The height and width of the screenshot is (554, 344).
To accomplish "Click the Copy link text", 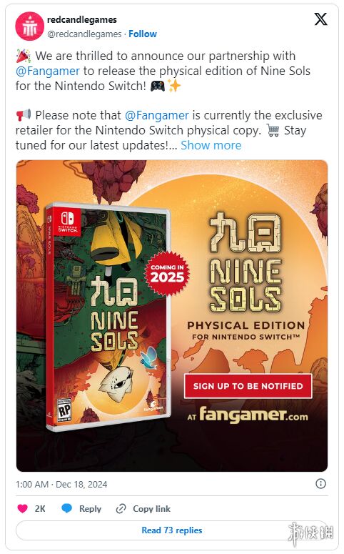I will (152, 509).
